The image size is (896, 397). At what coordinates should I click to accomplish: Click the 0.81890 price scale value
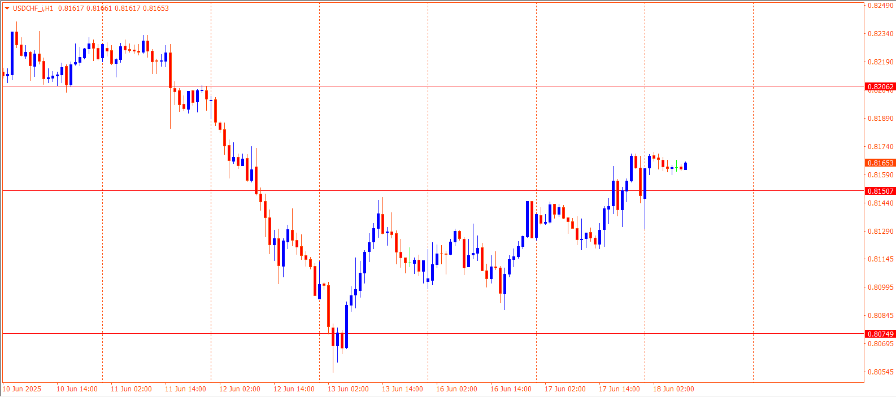tap(881, 119)
